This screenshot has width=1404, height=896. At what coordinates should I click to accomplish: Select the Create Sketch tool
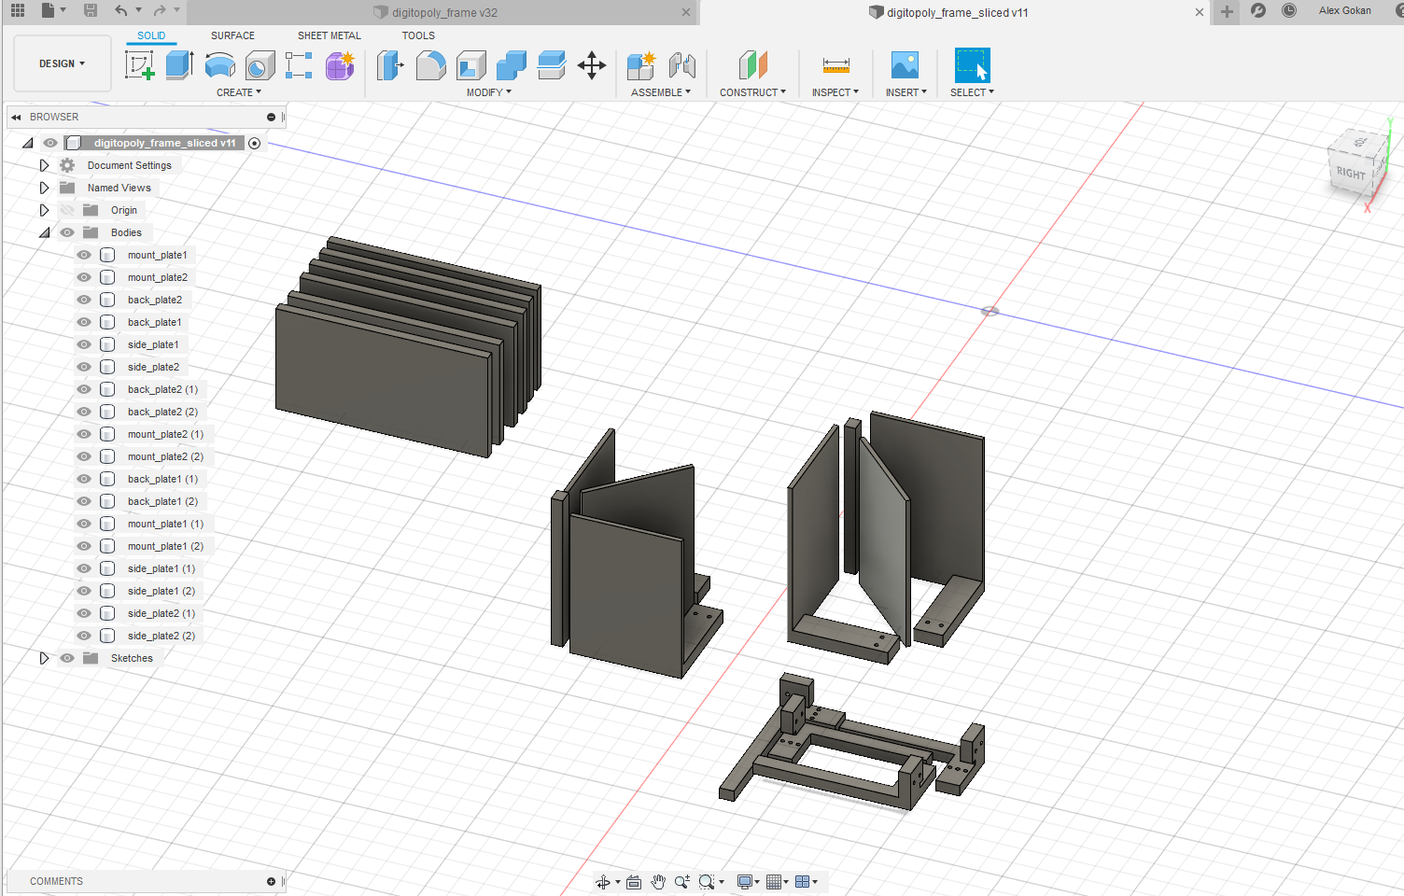click(x=139, y=65)
